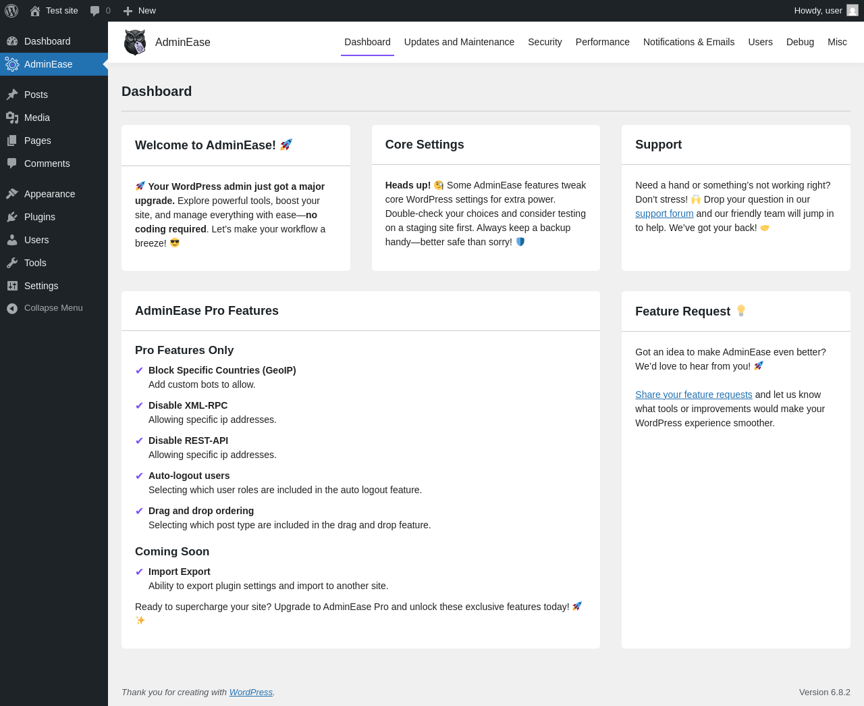
Task: Open Pages menu item
Action: point(54,141)
